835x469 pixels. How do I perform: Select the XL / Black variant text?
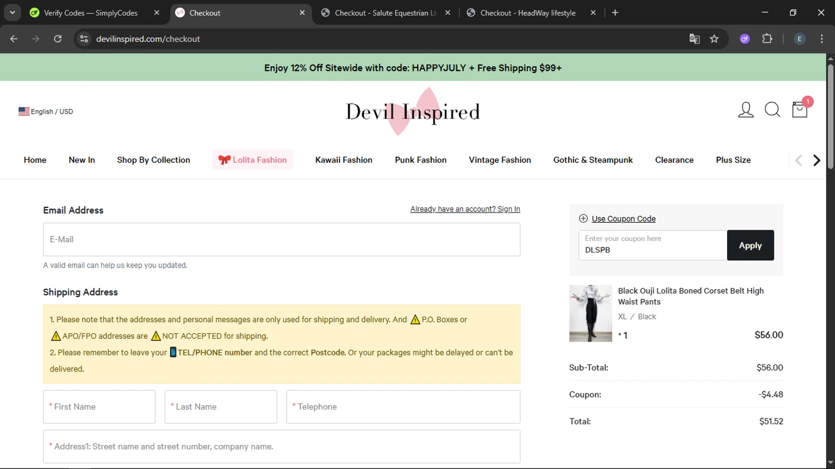(x=637, y=317)
